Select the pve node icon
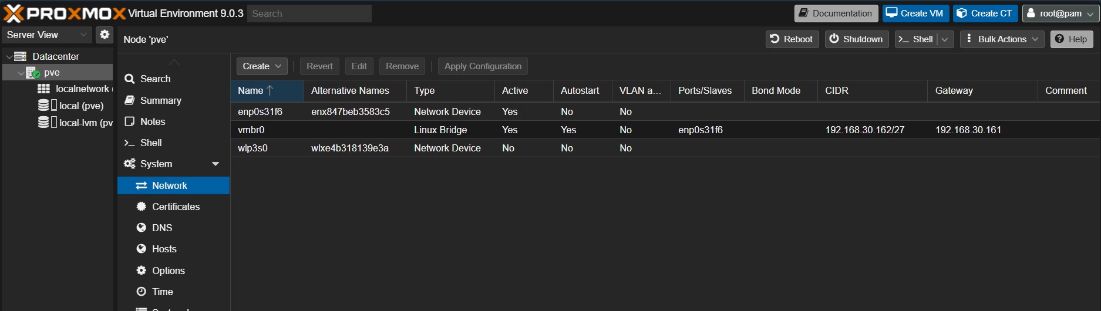The width and height of the screenshot is (1101, 311). [x=33, y=73]
